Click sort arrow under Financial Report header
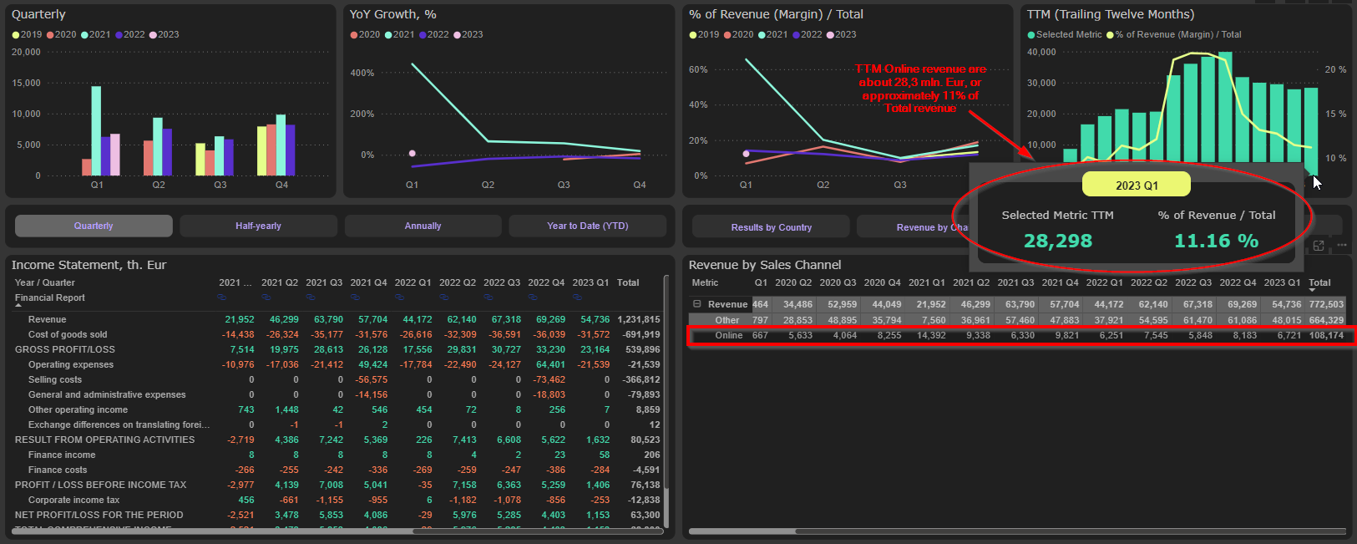 18,306
